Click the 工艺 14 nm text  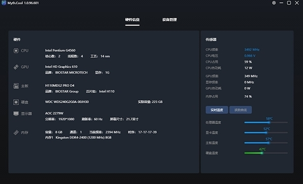100,56
